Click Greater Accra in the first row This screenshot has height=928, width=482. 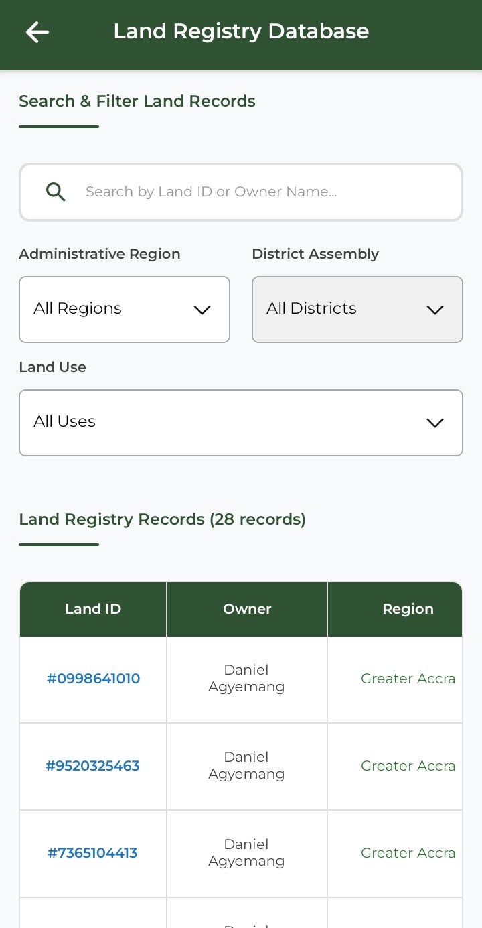point(408,679)
